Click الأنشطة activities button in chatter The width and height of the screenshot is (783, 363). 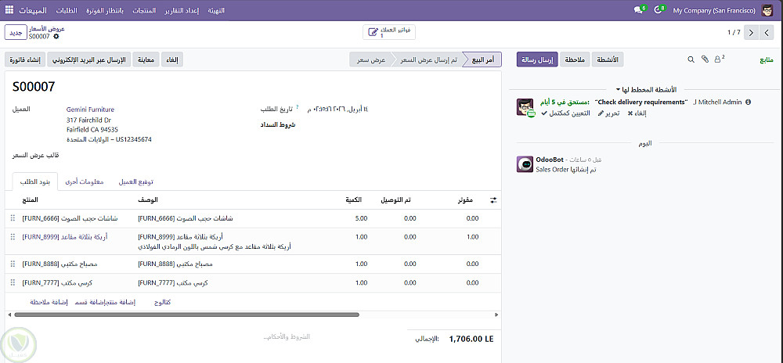point(608,59)
